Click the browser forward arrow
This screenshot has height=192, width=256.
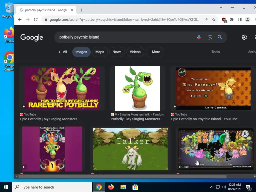pos(28,19)
